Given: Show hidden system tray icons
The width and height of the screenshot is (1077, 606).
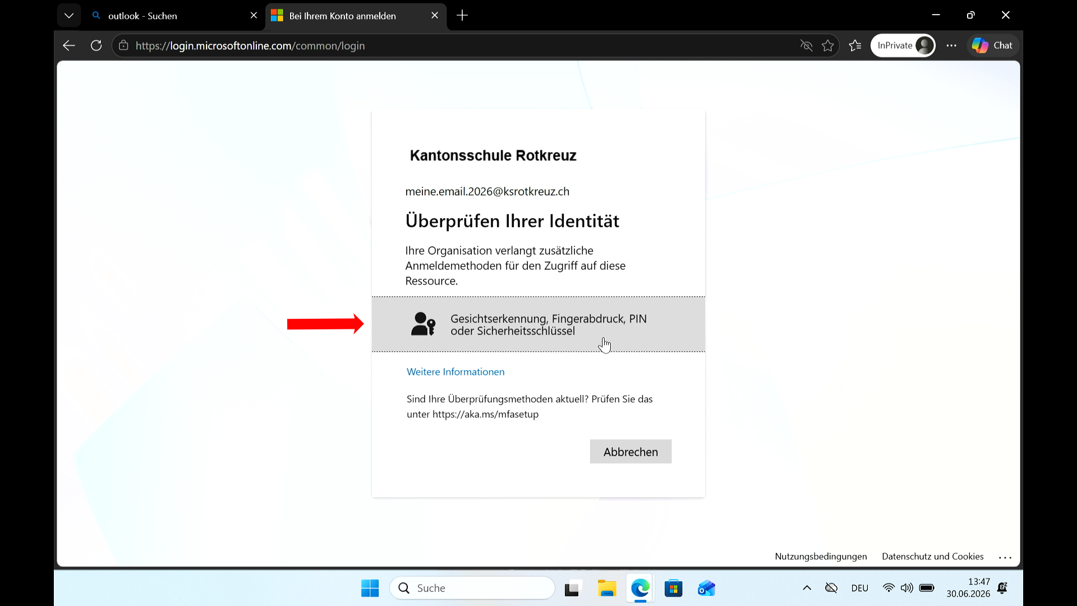Looking at the screenshot, I should pos(807,588).
